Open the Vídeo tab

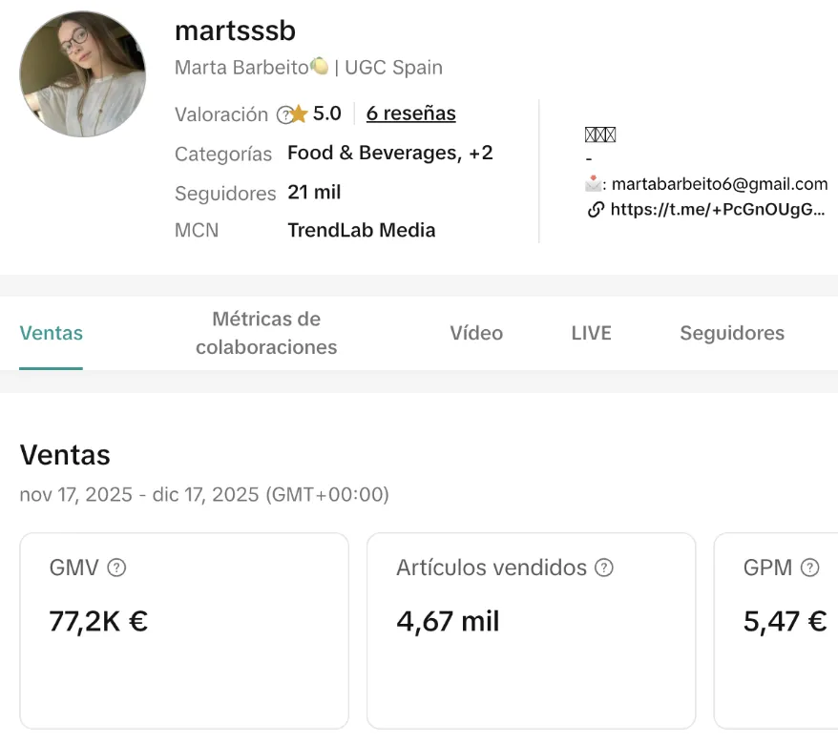pos(476,333)
